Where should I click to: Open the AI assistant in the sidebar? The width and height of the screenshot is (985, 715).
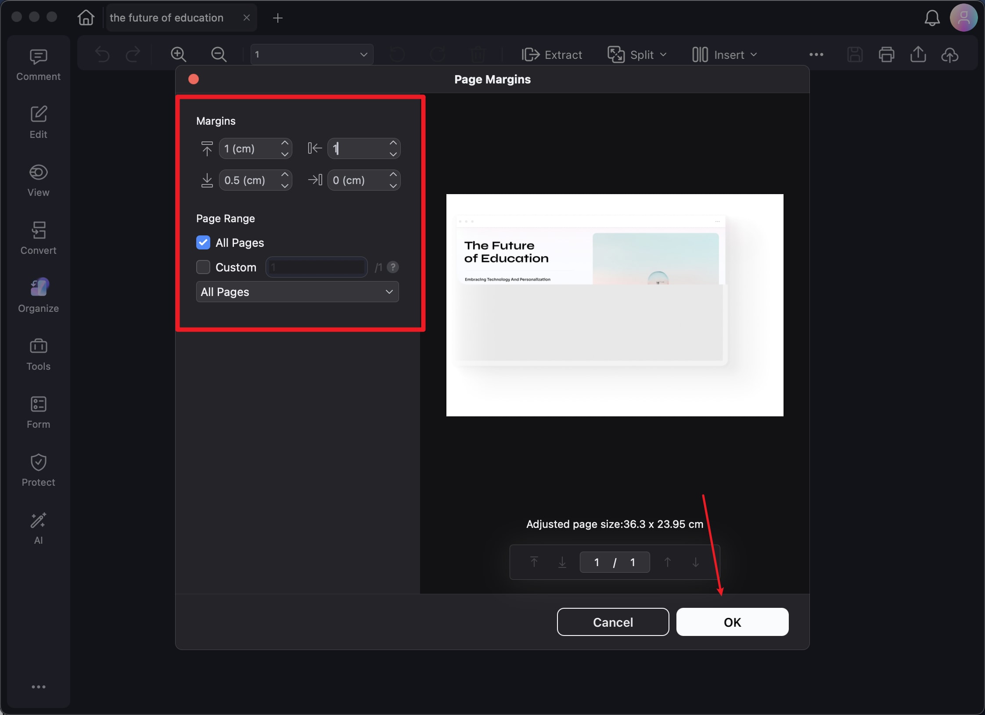[38, 528]
